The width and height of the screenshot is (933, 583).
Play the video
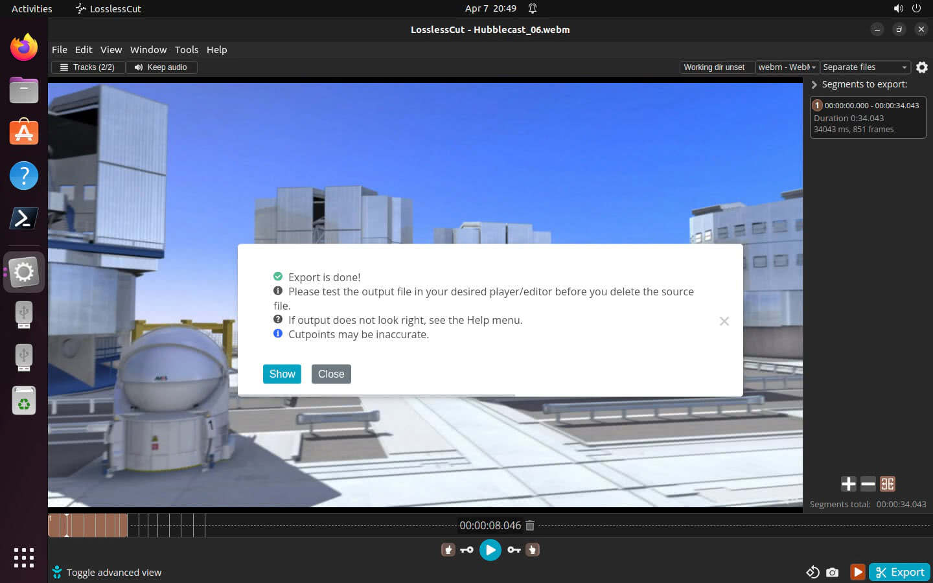(x=490, y=550)
